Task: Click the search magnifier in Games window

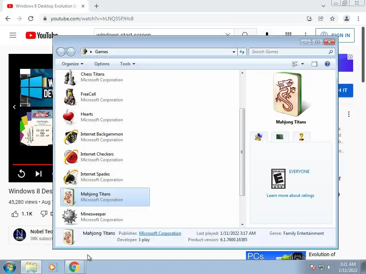Action: coord(331,52)
